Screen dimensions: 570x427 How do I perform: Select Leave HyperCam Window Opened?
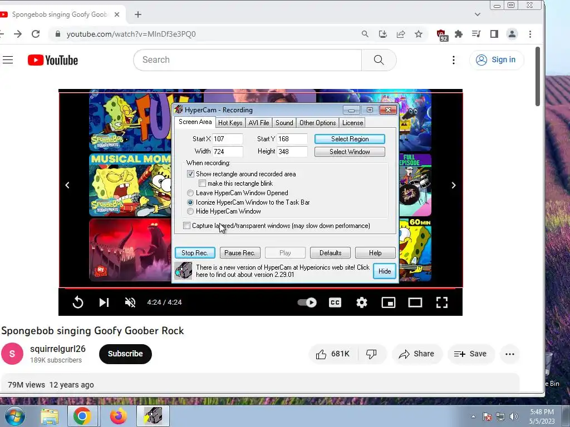190,193
